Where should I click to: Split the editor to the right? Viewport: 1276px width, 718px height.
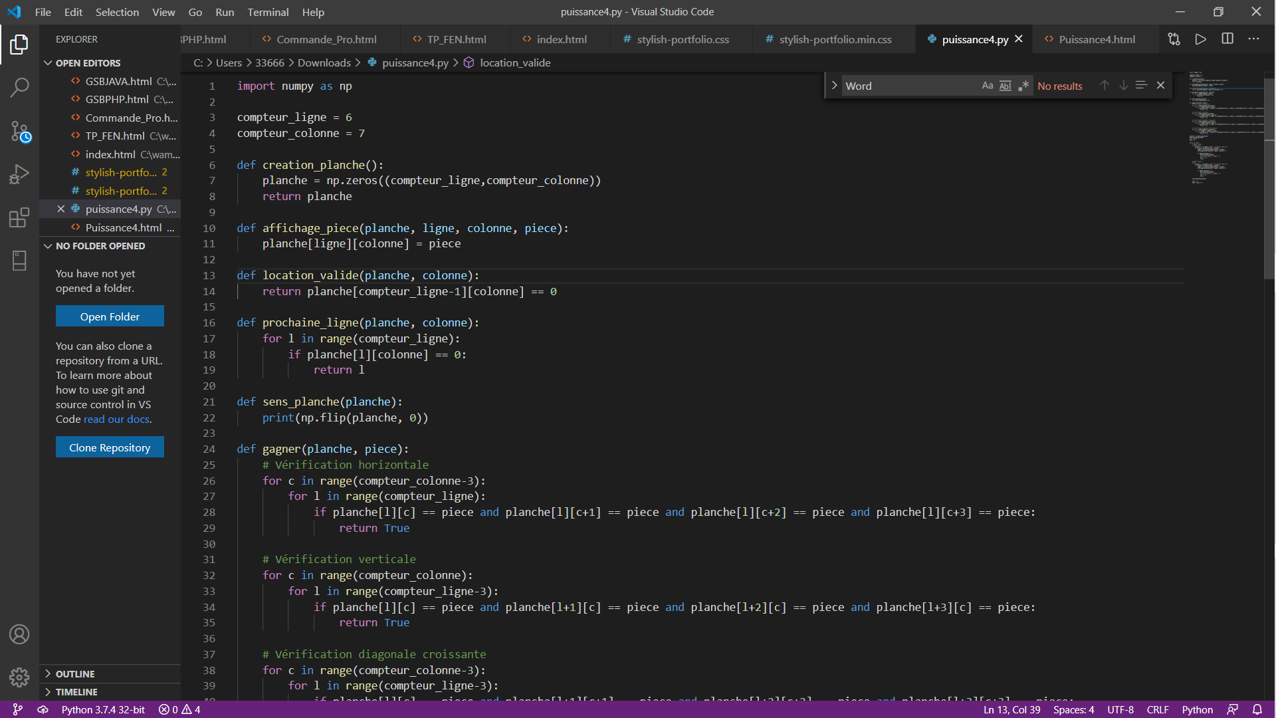1227,39
